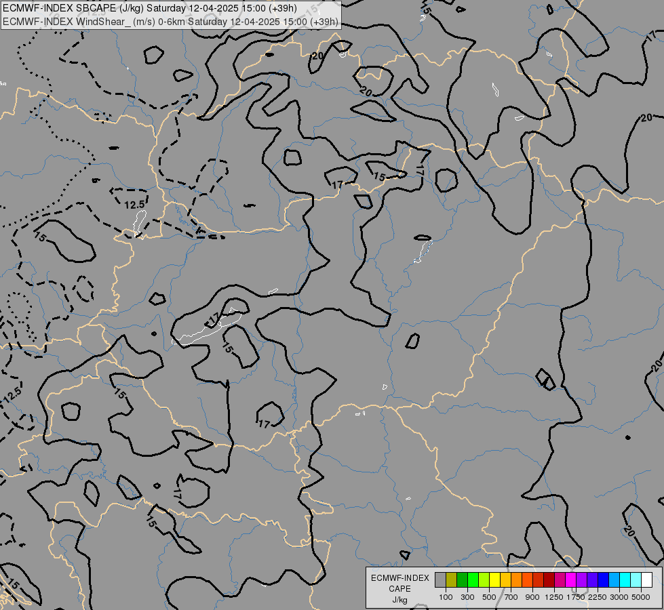This screenshot has width=664, height=610.
Task: Click the gray swatch in CAPE legend
Action: (x=440, y=579)
